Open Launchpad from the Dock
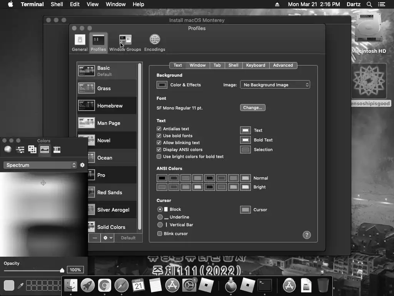394x296 pixels. (88, 285)
